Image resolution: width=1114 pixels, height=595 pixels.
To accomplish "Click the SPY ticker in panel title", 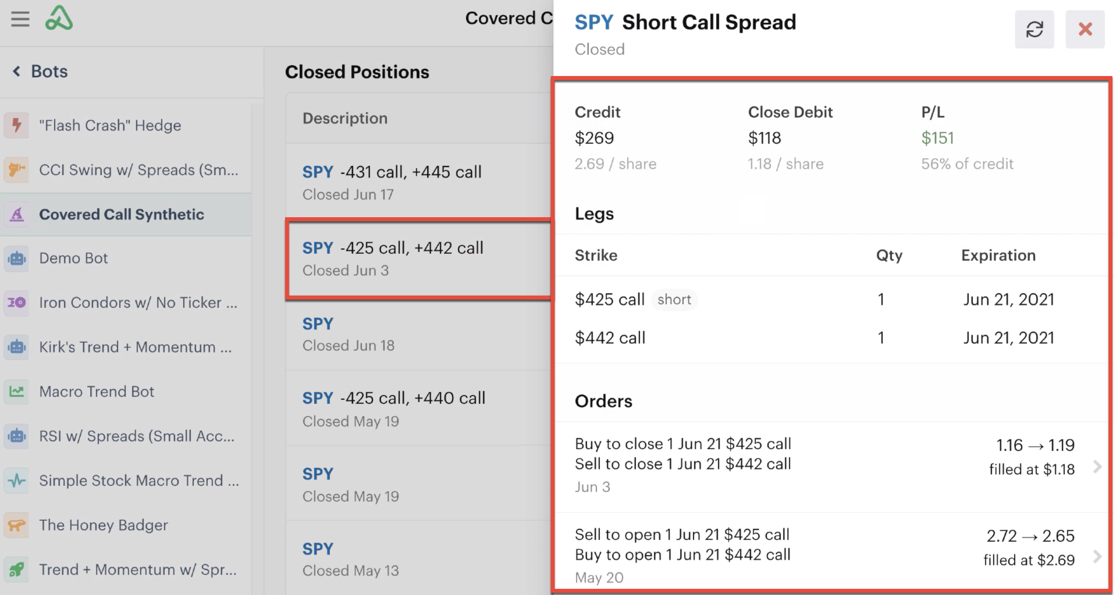I will 594,22.
